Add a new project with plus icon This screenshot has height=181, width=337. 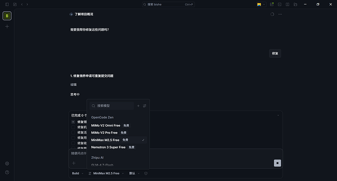click(x=7, y=26)
